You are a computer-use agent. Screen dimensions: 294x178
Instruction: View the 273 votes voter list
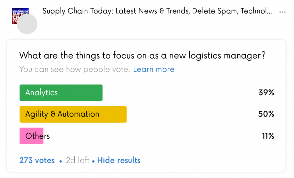[37, 160]
